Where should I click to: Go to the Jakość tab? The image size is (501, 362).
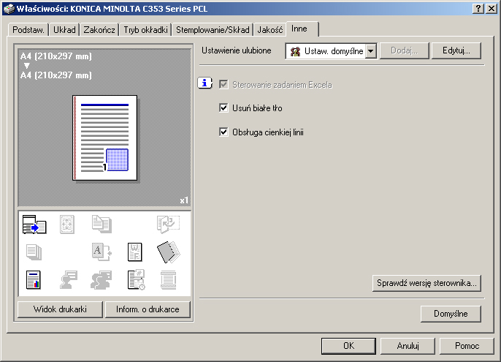pos(270,30)
